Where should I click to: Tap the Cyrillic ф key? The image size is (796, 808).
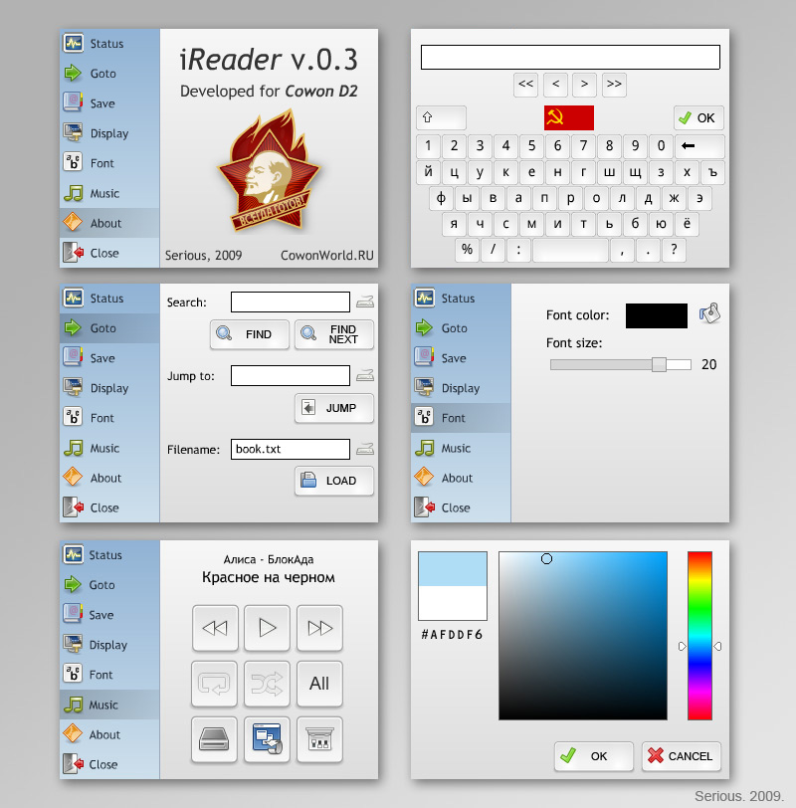click(441, 198)
